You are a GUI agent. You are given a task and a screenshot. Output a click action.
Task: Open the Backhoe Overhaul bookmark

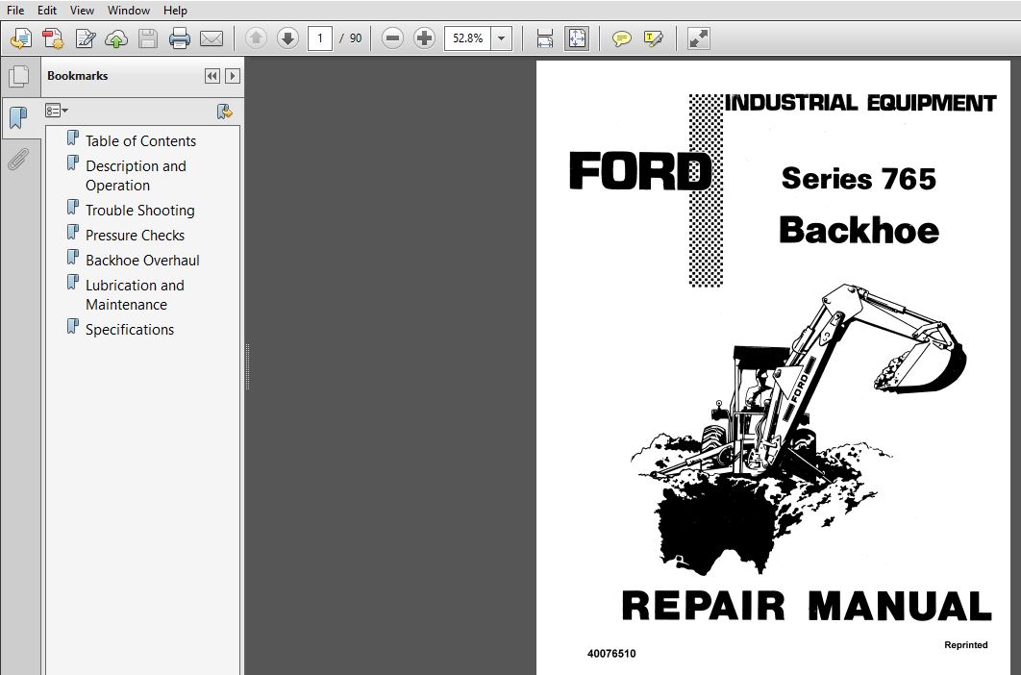[x=142, y=260]
